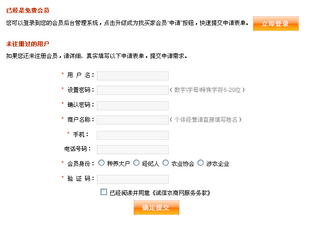Focus the 手机 mobile number field
This screenshot has height=229, width=313.
(x=133, y=135)
